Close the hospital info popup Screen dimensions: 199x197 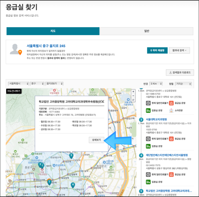[x=103, y=102]
